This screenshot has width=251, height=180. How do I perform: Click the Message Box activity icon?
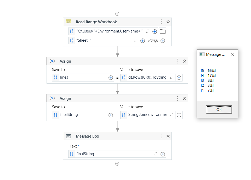pyautogui.click(x=68, y=136)
